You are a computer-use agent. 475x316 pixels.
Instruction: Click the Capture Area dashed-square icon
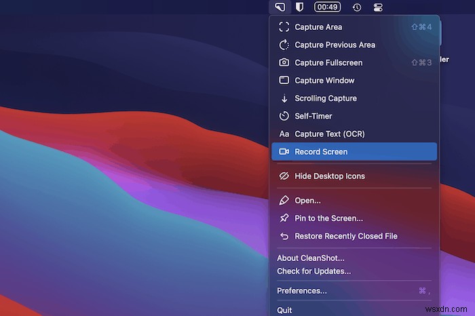click(284, 26)
